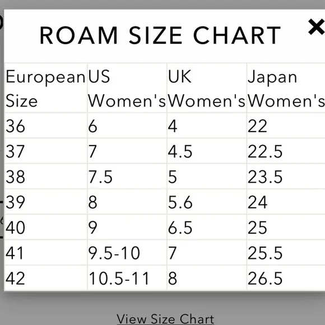
Task: Click the Japan Women's column header
Action: pyautogui.click(x=286, y=88)
